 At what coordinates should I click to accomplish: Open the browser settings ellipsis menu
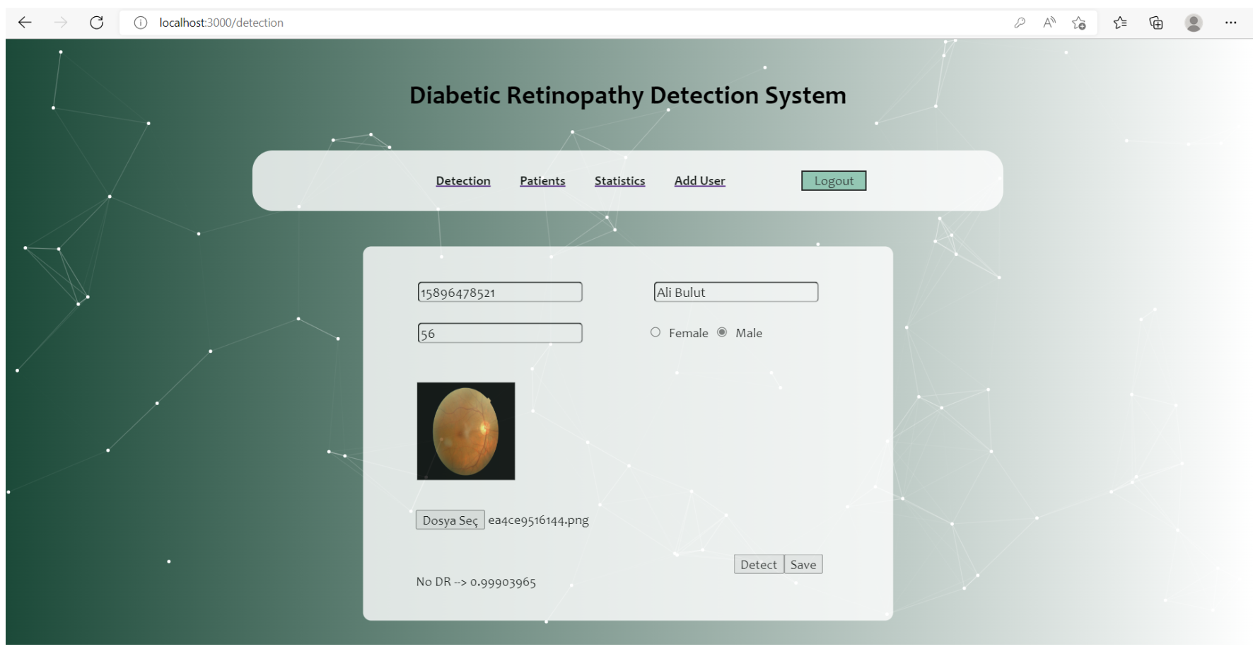1231,23
